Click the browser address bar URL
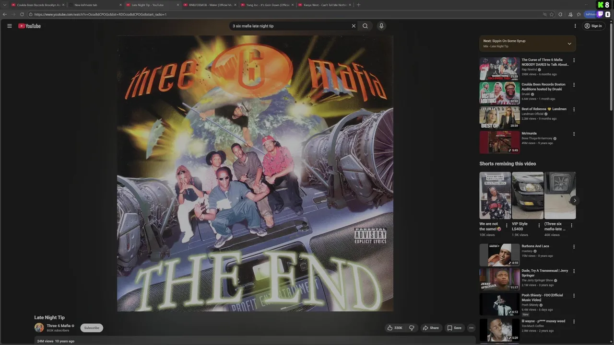614x345 pixels. pyautogui.click(x=101, y=14)
